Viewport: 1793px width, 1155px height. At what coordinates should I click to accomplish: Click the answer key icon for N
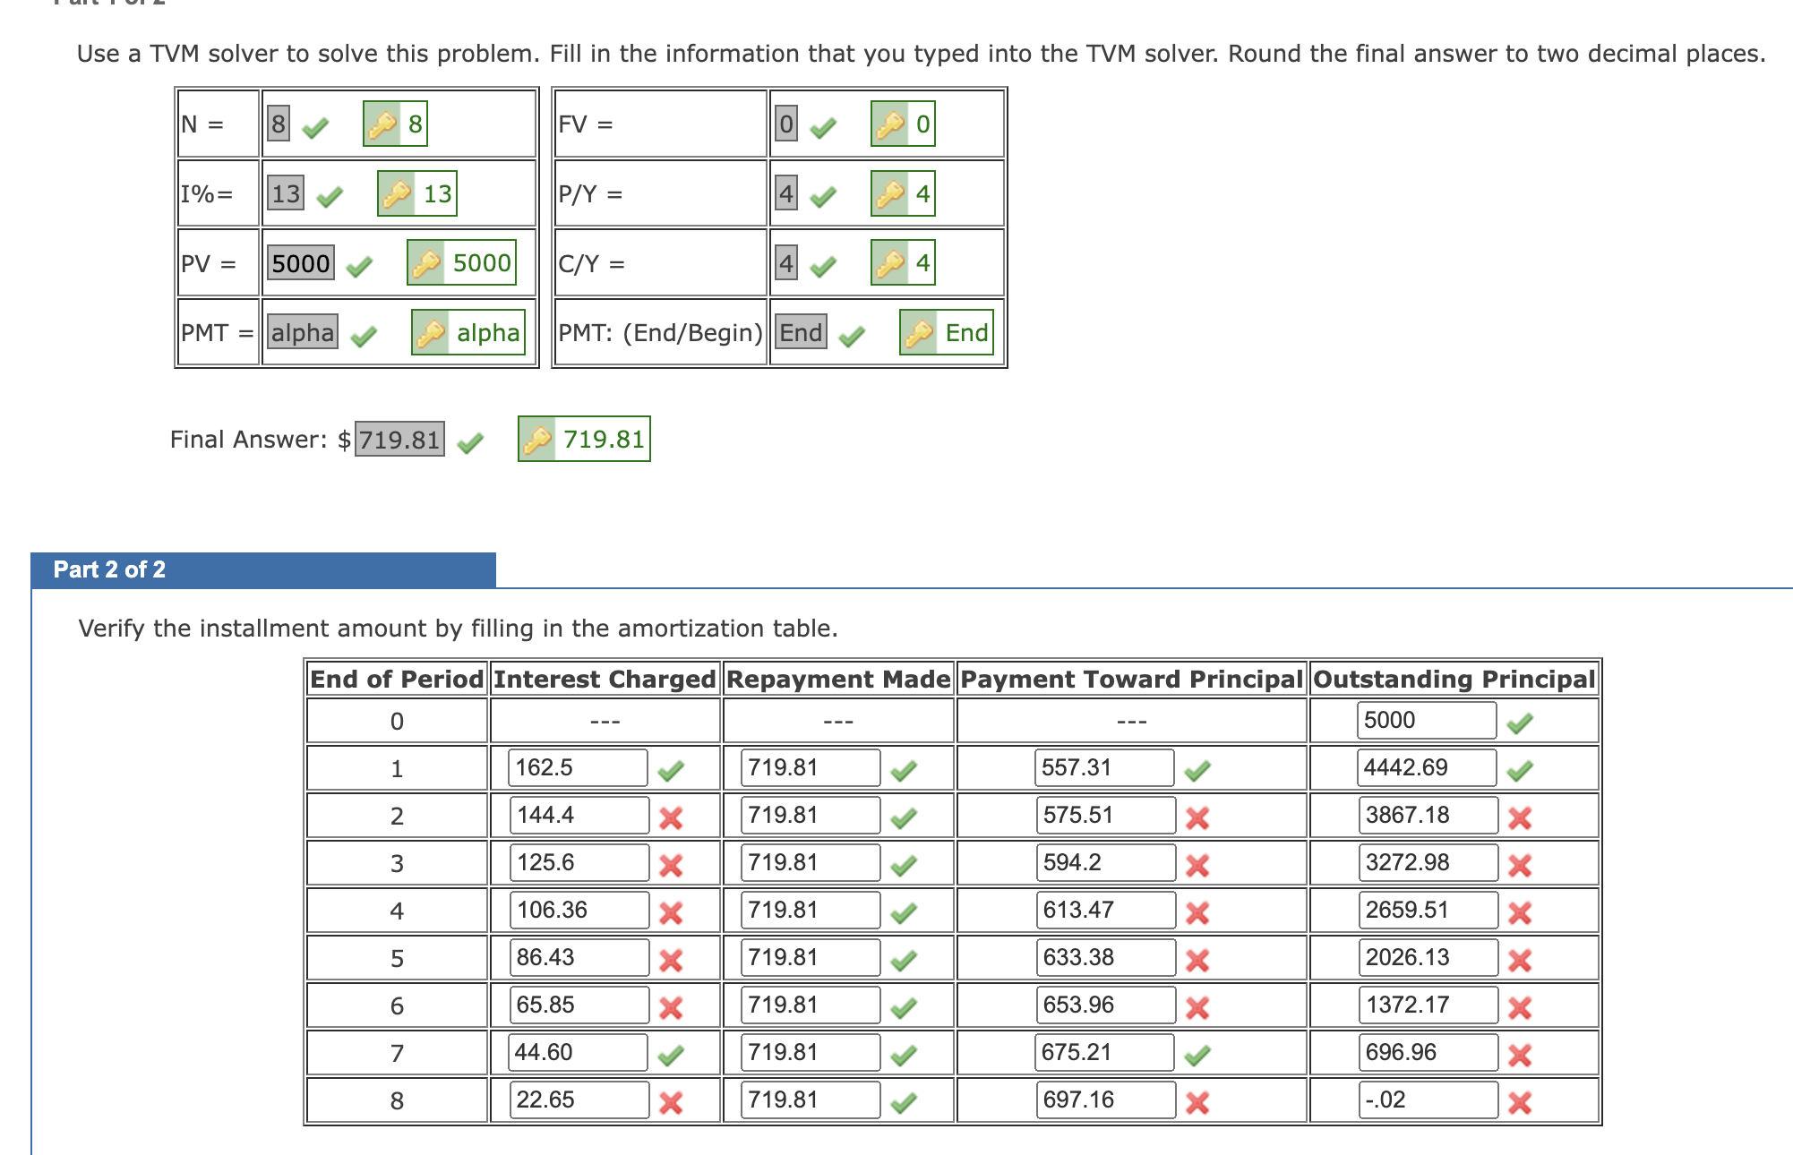[383, 124]
